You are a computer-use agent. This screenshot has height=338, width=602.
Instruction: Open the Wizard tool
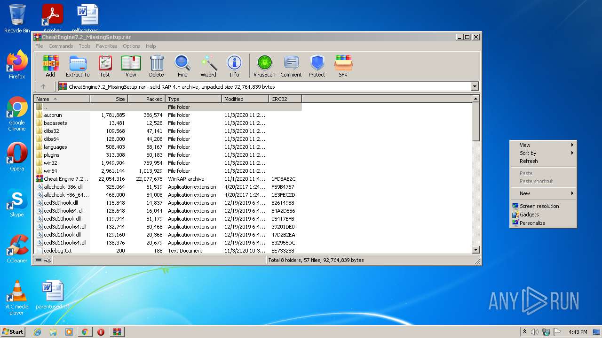click(208, 66)
